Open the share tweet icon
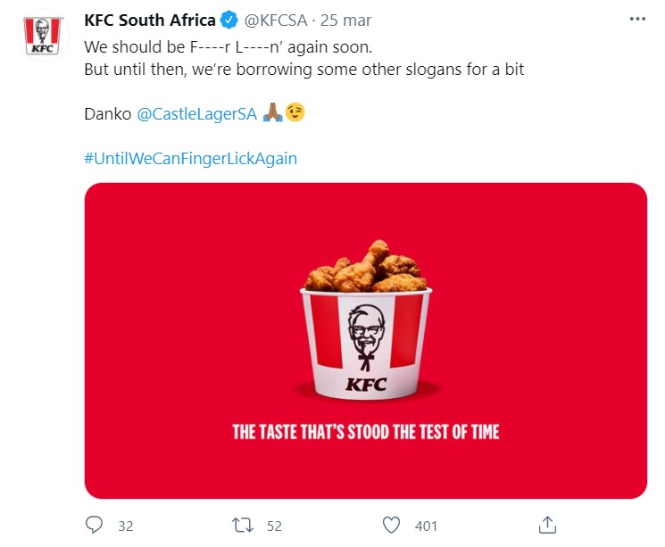The height and width of the screenshot is (547, 665). (x=549, y=525)
